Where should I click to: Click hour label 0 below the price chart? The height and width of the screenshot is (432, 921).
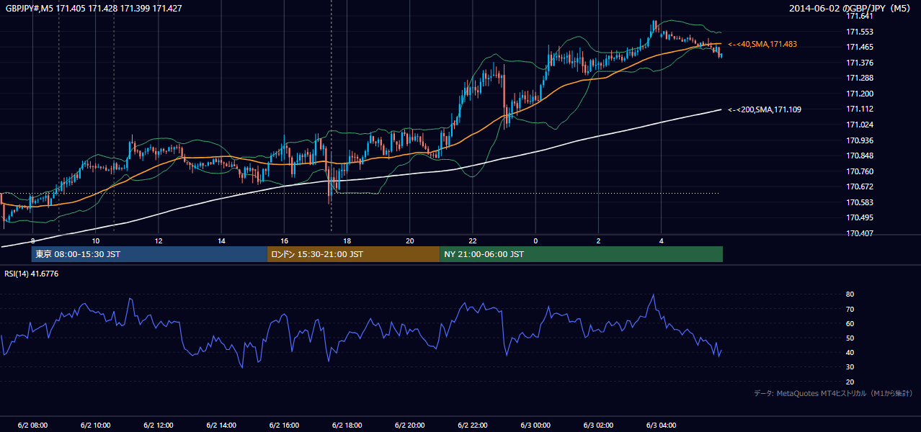tap(535, 240)
